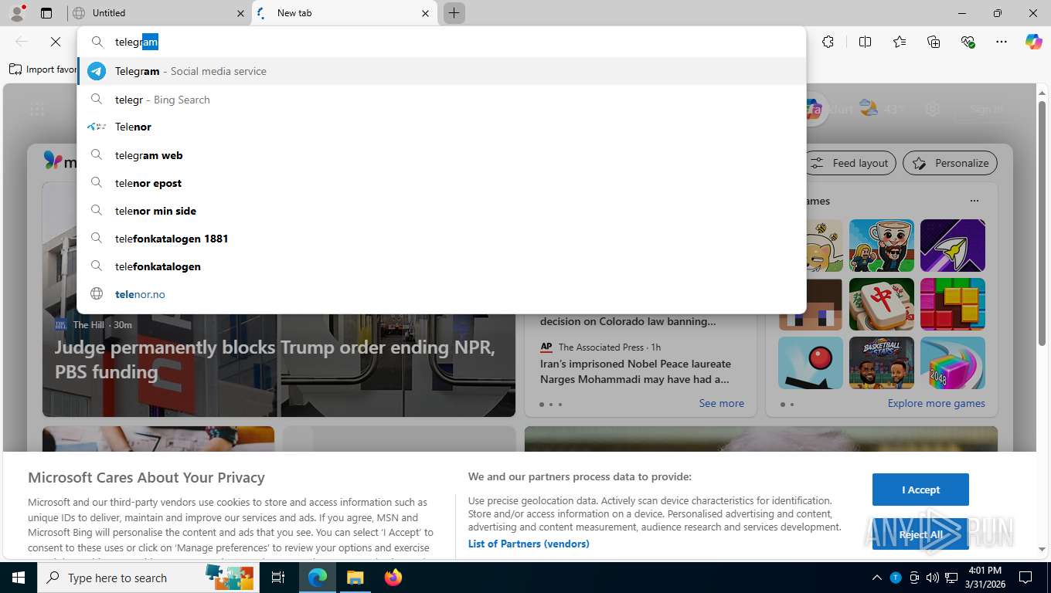
Task: Open the Iran's imprisoned Nobel laureate headline
Action: pos(635,371)
